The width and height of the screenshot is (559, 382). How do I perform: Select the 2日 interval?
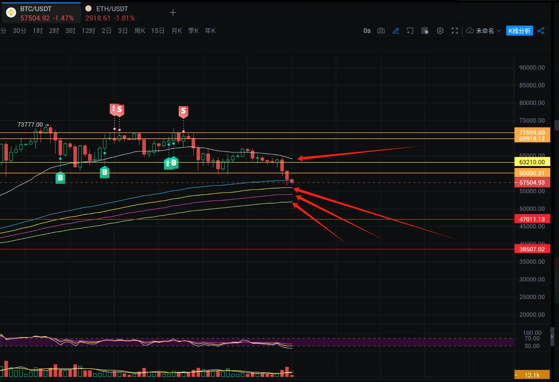[106, 31]
